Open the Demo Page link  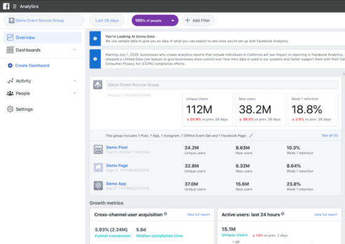click(117, 166)
